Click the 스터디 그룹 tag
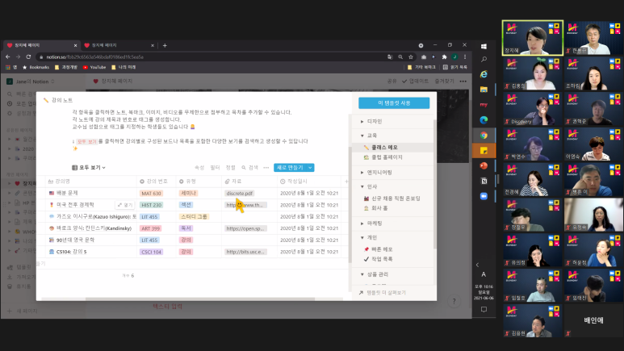624x351 pixels. pos(195,216)
